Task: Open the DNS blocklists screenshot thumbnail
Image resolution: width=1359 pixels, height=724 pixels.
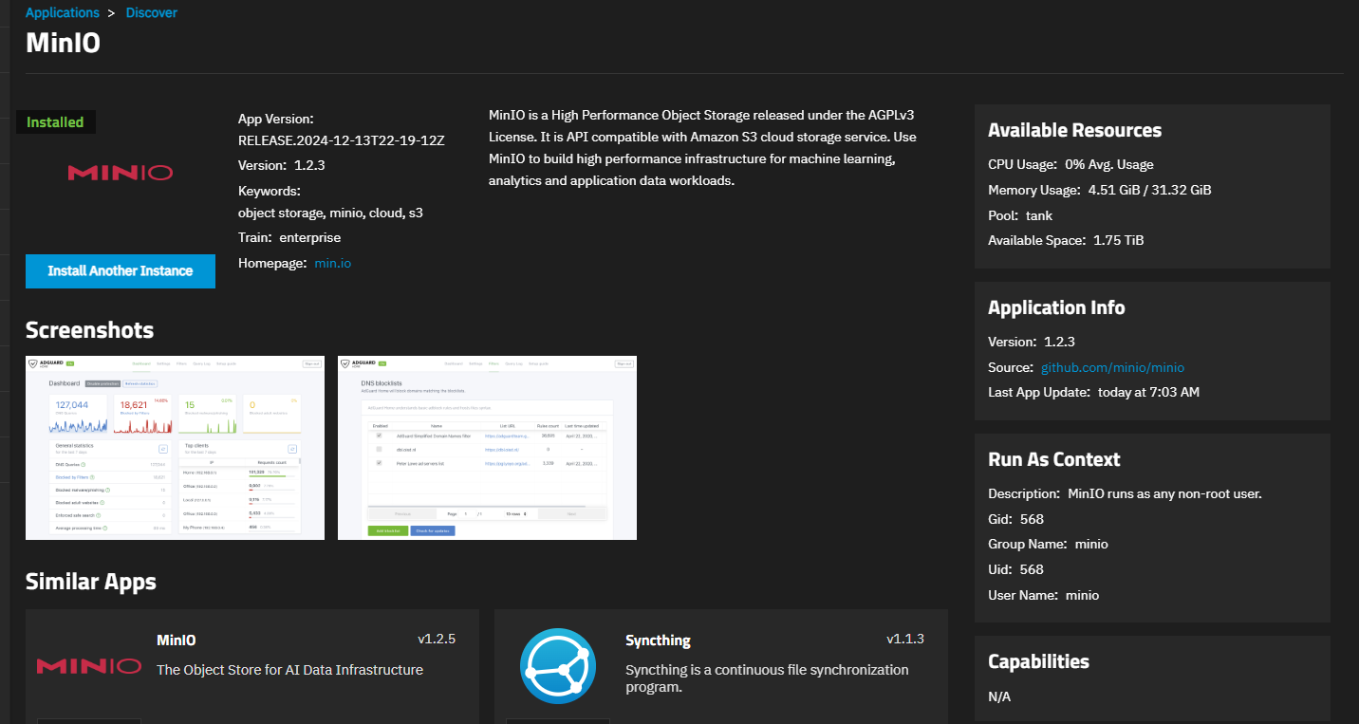Action: click(487, 448)
